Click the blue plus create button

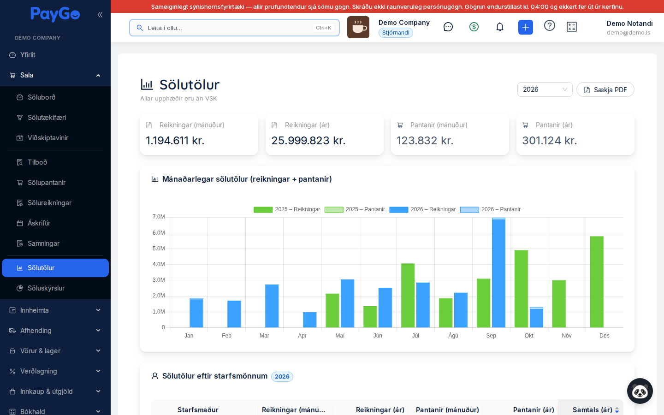[526, 27]
